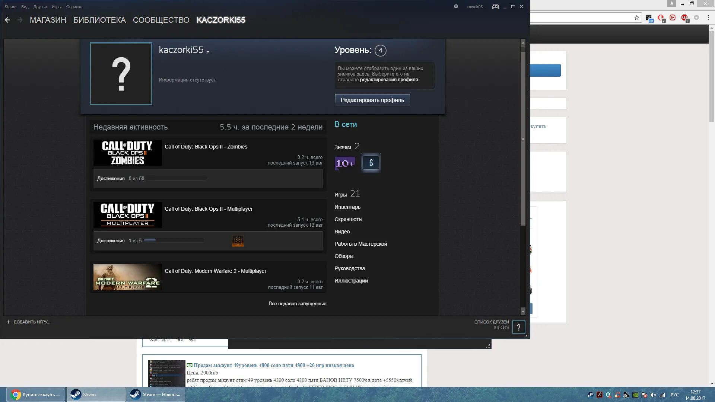Open Скриншоты link
Screen dimensions: 715x402
pos(348,219)
